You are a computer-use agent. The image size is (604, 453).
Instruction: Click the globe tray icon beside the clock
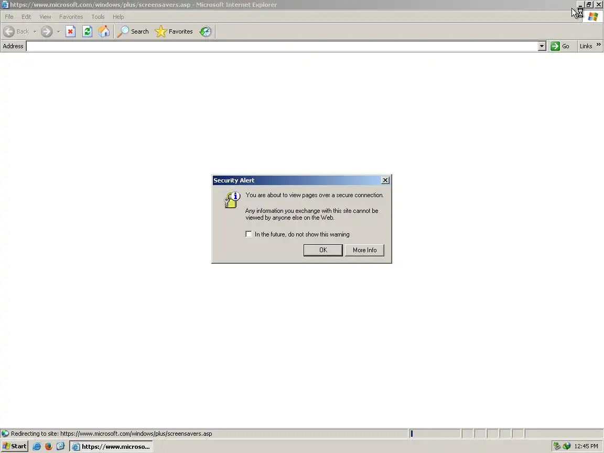[566, 446]
